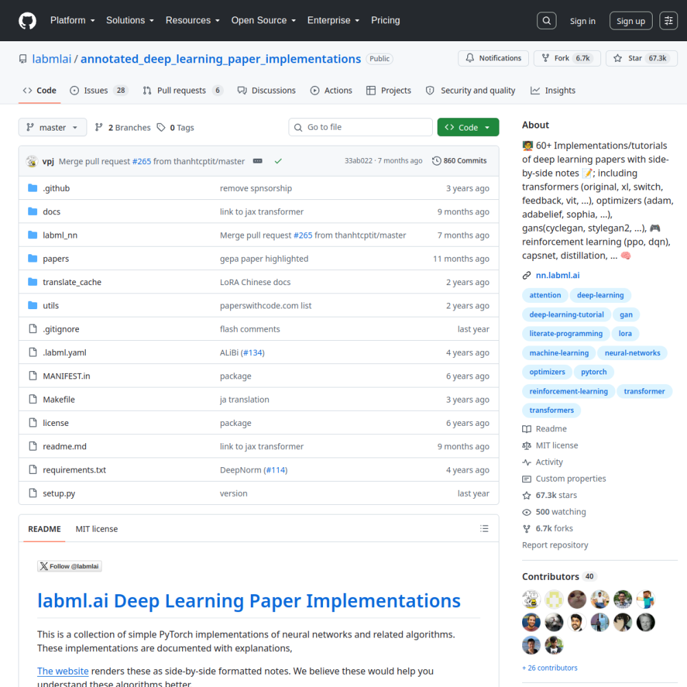The image size is (687, 687).
Task: Switch to the Pull requests tab
Action: [183, 90]
